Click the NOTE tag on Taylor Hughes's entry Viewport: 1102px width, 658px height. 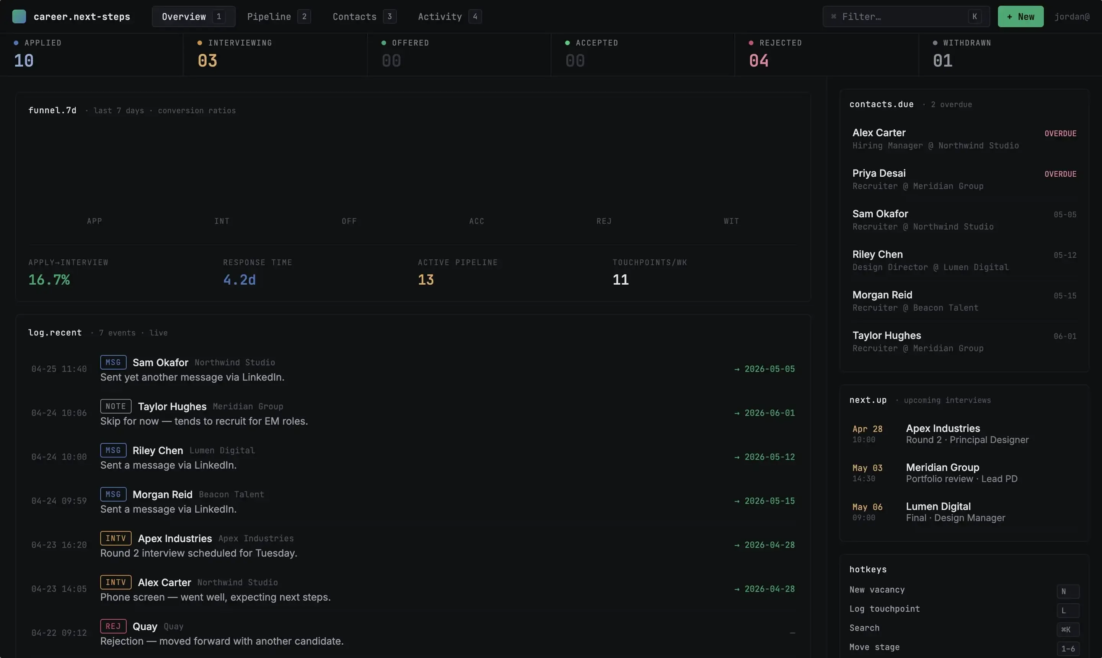tap(115, 406)
